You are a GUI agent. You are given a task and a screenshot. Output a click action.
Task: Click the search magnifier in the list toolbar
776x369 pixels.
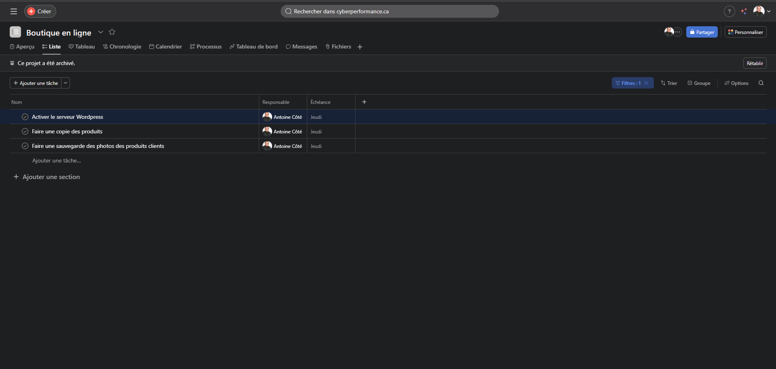[x=761, y=83]
